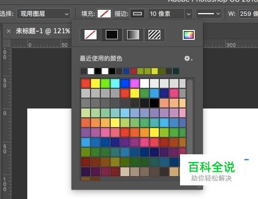The width and height of the screenshot is (258, 199).
Task: Pick the blue swatch in recent colors
Action: click(x=126, y=71)
